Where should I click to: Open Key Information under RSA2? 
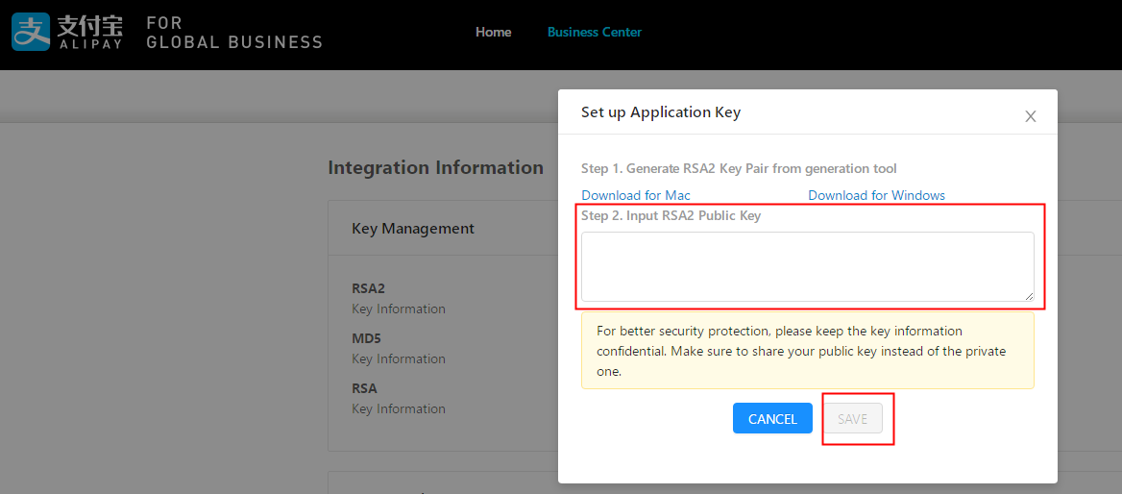pos(399,309)
